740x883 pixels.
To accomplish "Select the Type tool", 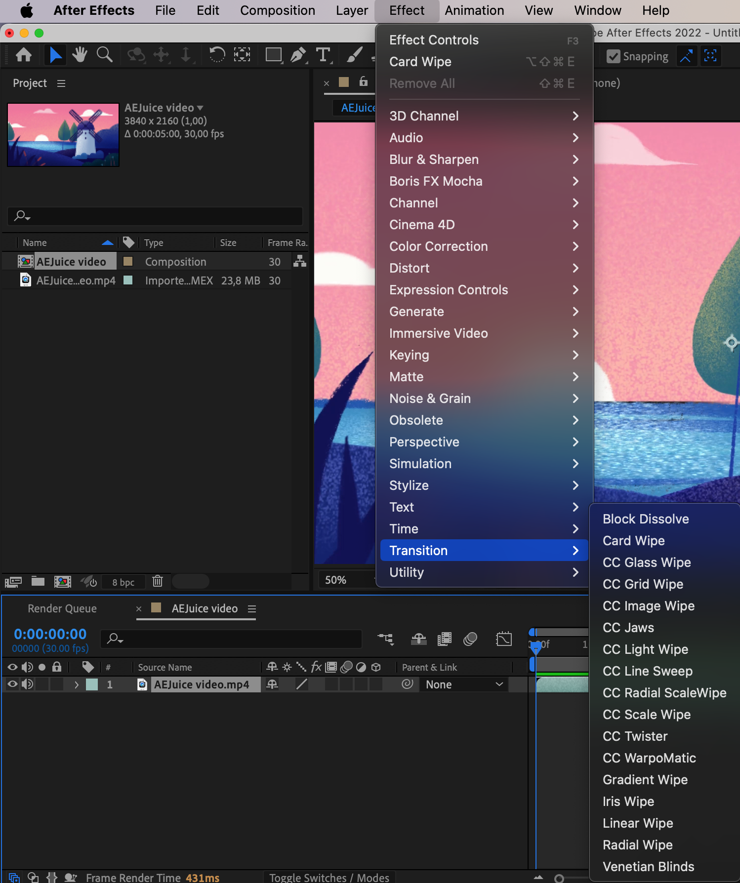I will (x=323, y=55).
